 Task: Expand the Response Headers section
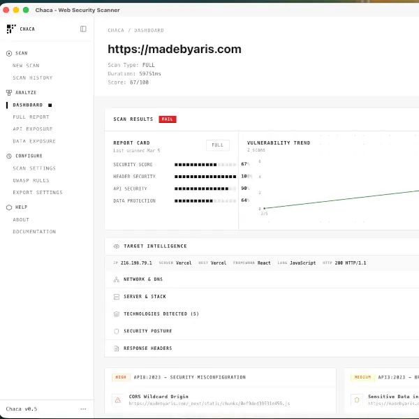147,348
